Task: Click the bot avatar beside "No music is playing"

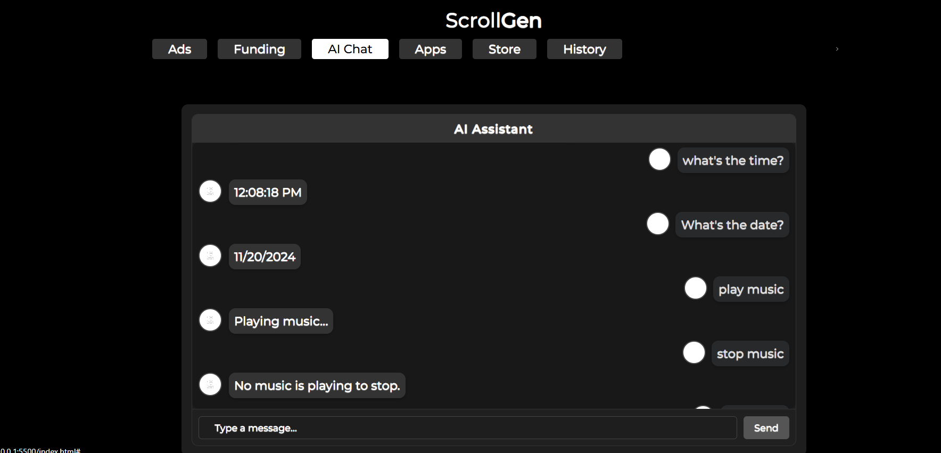Action: (210, 384)
